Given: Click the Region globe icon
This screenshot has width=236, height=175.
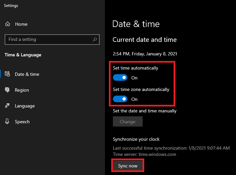Looking at the screenshot, I should pos(7,90).
